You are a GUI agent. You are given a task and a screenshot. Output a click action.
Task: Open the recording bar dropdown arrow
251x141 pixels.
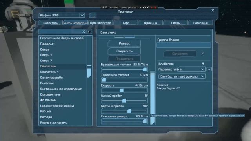(140, 7)
